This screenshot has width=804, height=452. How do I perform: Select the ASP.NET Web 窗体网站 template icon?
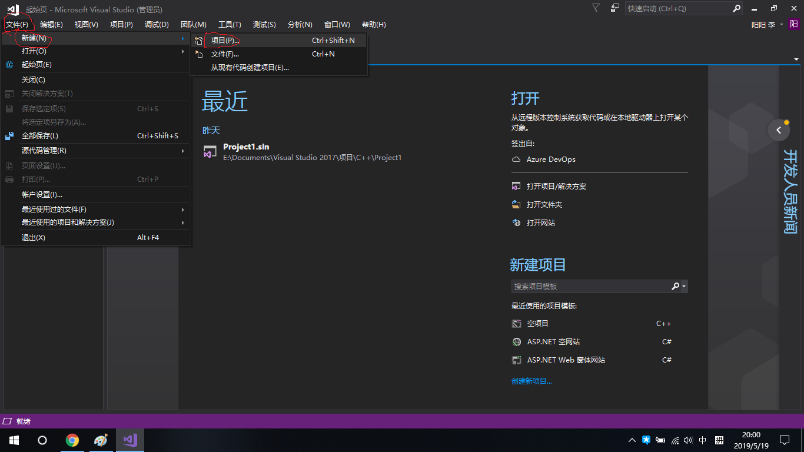tap(517, 360)
